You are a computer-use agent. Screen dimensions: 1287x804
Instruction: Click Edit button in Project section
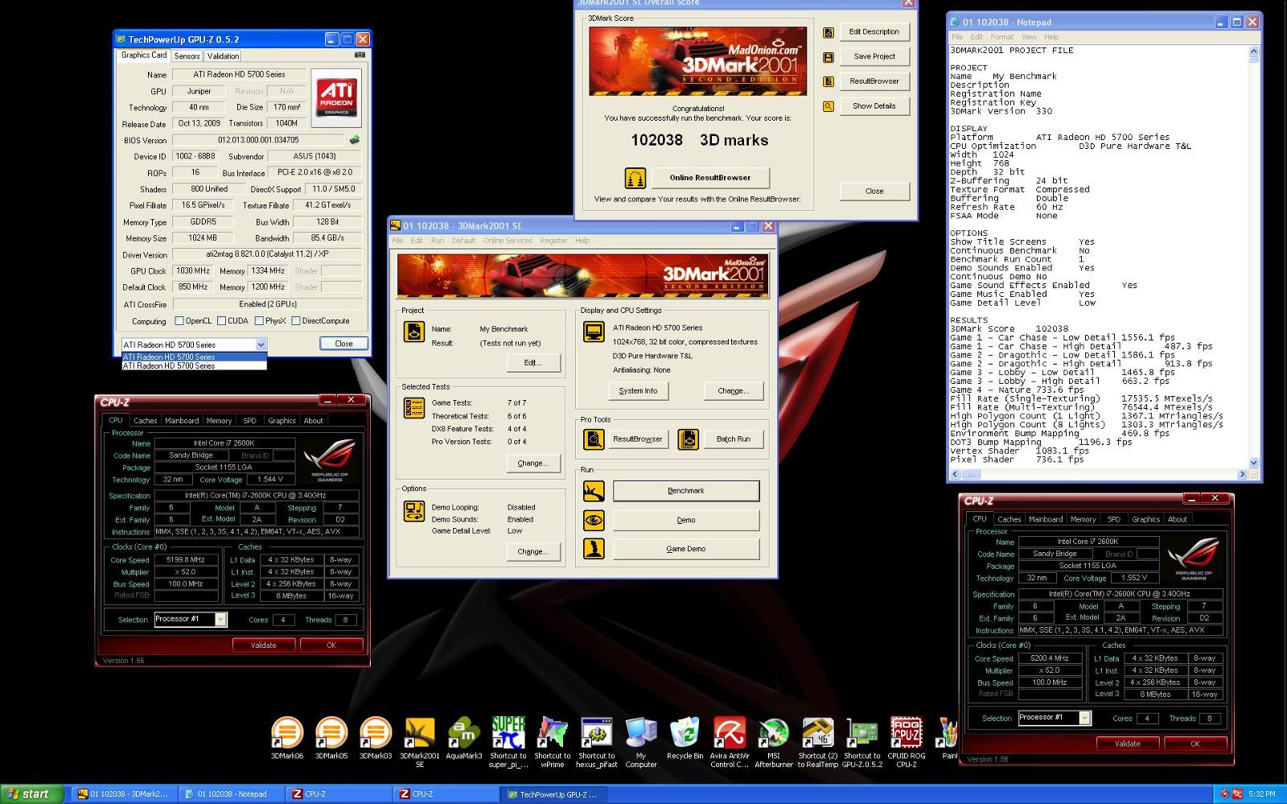click(x=532, y=363)
